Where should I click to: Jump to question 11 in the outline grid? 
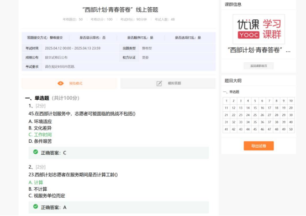[226, 108]
